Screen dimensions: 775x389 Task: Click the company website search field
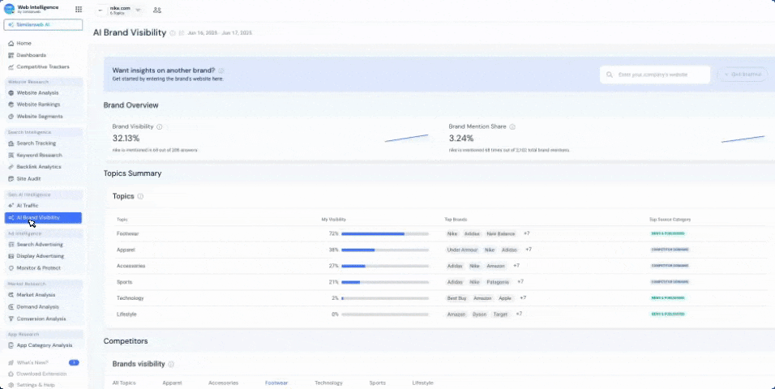[655, 75]
